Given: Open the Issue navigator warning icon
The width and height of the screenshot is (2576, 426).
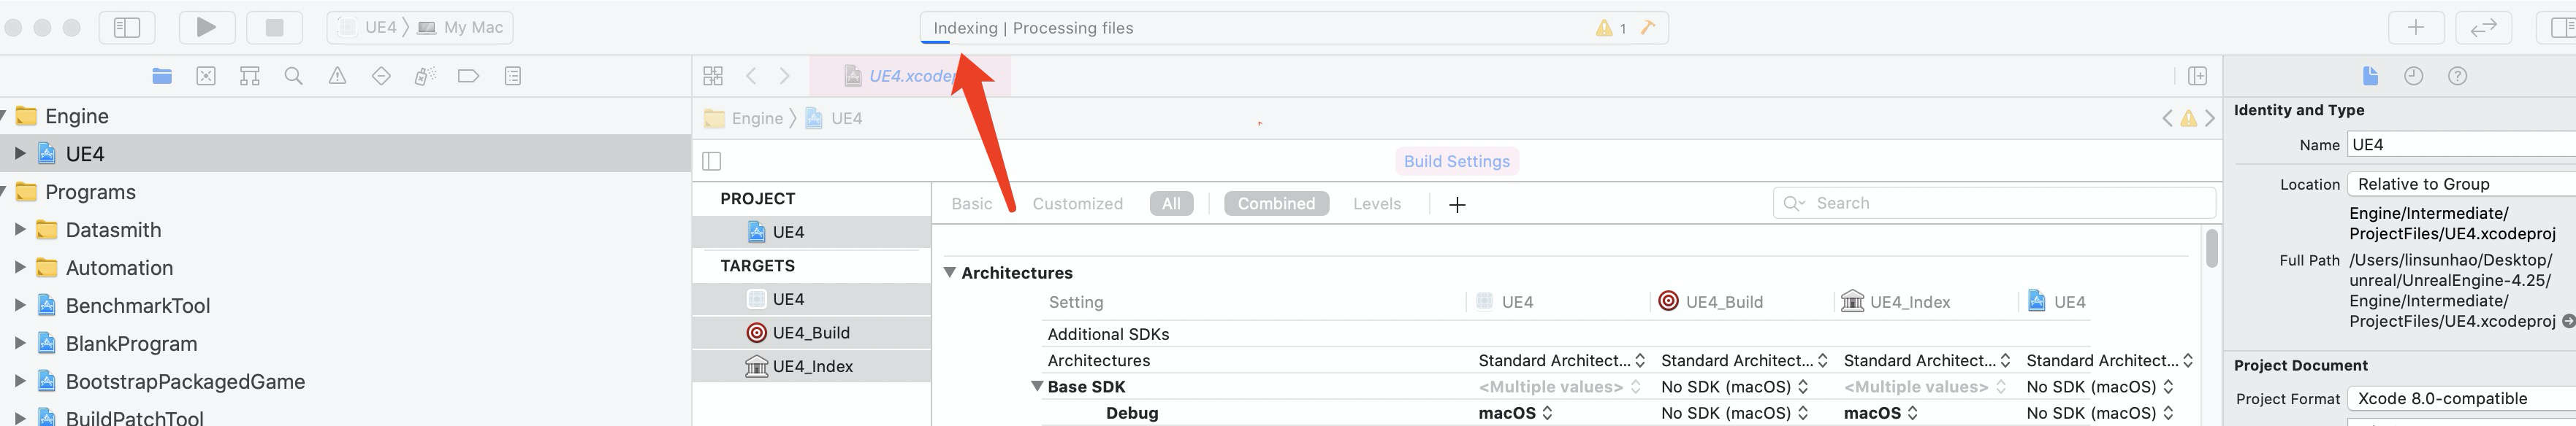Looking at the screenshot, I should pyautogui.click(x=337, y=76).
